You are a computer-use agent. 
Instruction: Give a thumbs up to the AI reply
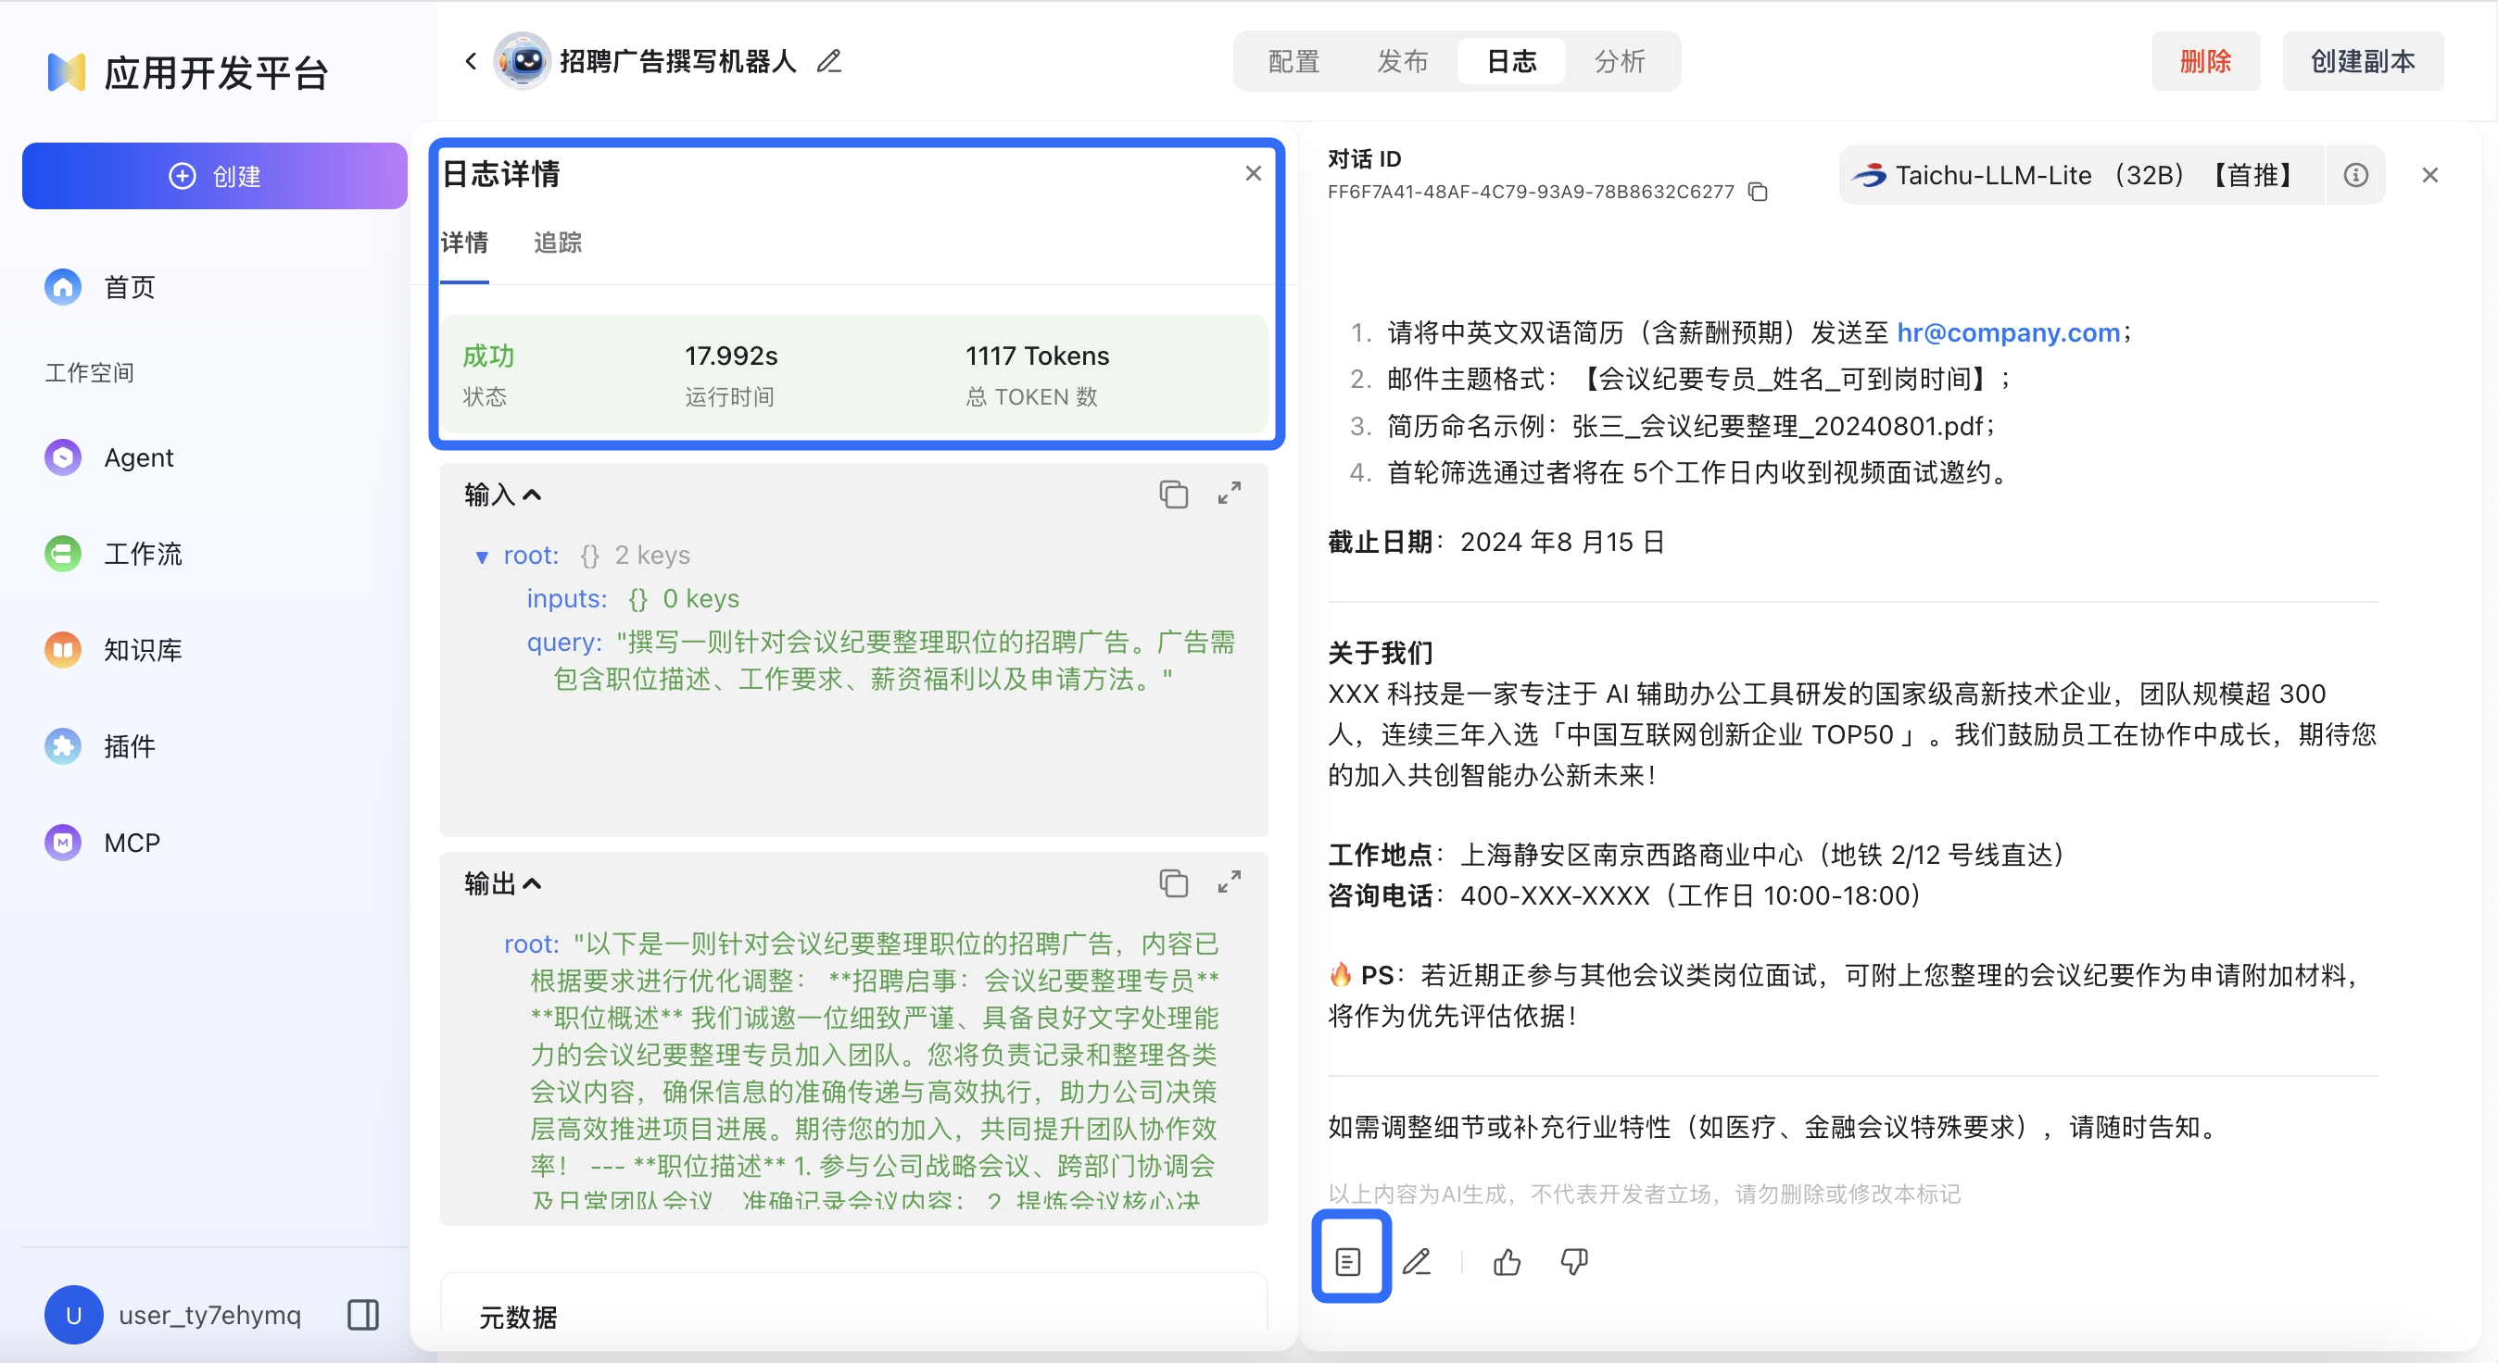point(1506,1261)
